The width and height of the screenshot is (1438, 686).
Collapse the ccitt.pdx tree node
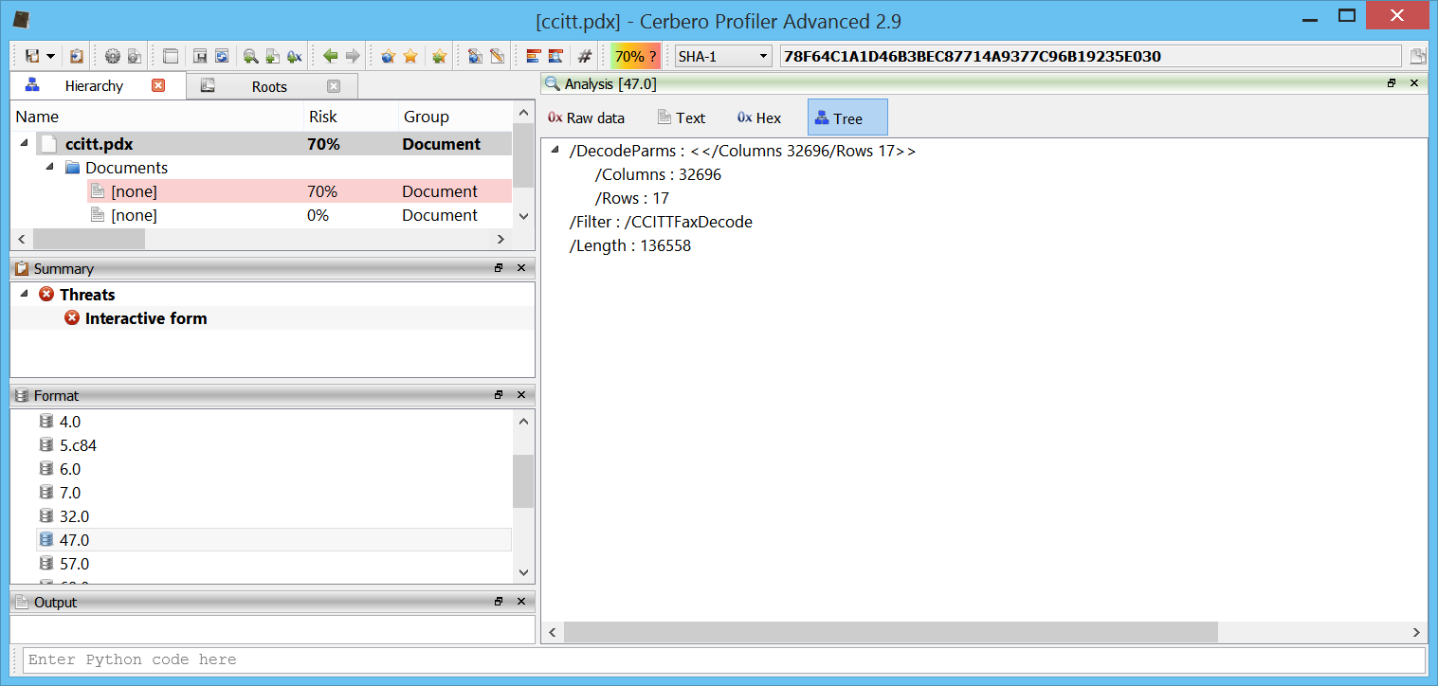pyautogui.click(x=24, y=144)
